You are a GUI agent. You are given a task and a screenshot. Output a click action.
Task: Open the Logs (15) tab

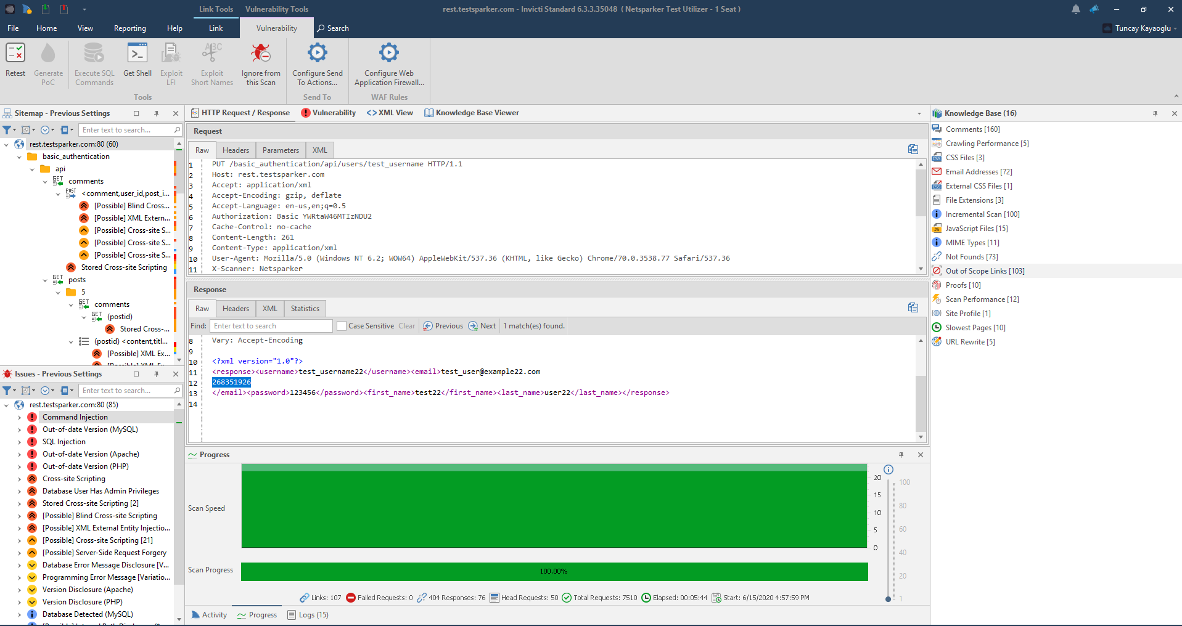click(x=308, y=615)
